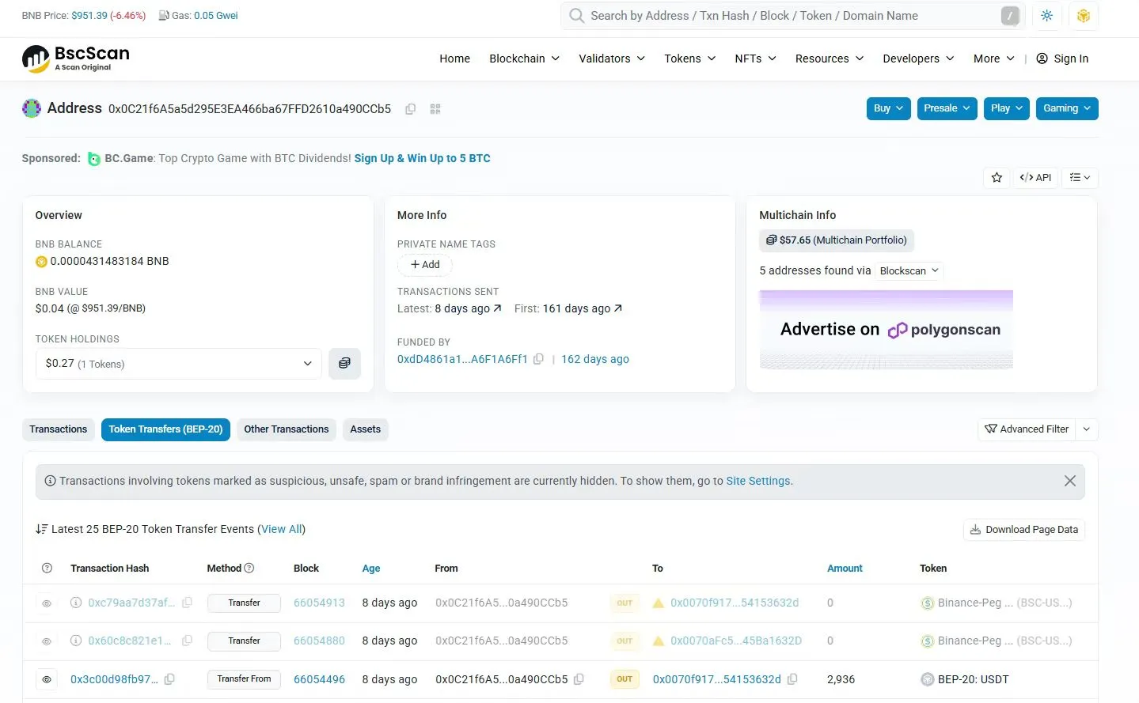1139x703 pixels.
Task: Click the BscScan logo
Action: 76,59
